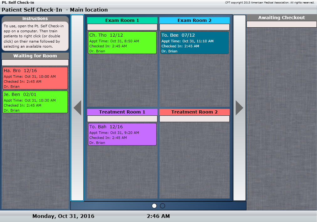Click the input field under Treatment Room 1

pyautogui.click(x=122, y=119)
